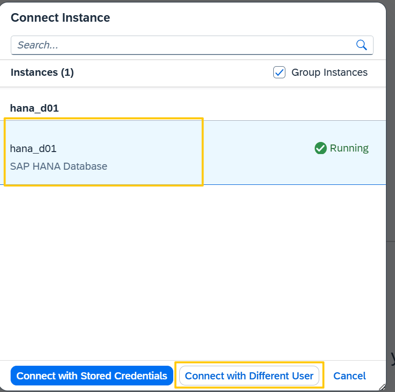Image resolution: width=395 pixels, height=392 pixels.
Task: Click empty list area below hana_d01 instance
Action: coord(193,272)
